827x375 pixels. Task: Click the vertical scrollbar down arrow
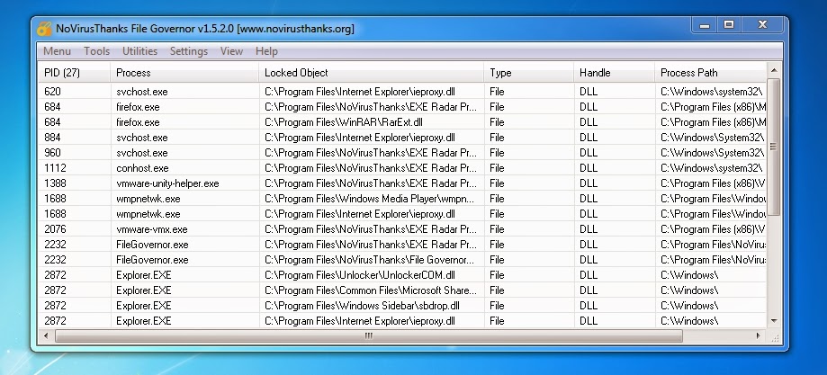tap(774, 321)
